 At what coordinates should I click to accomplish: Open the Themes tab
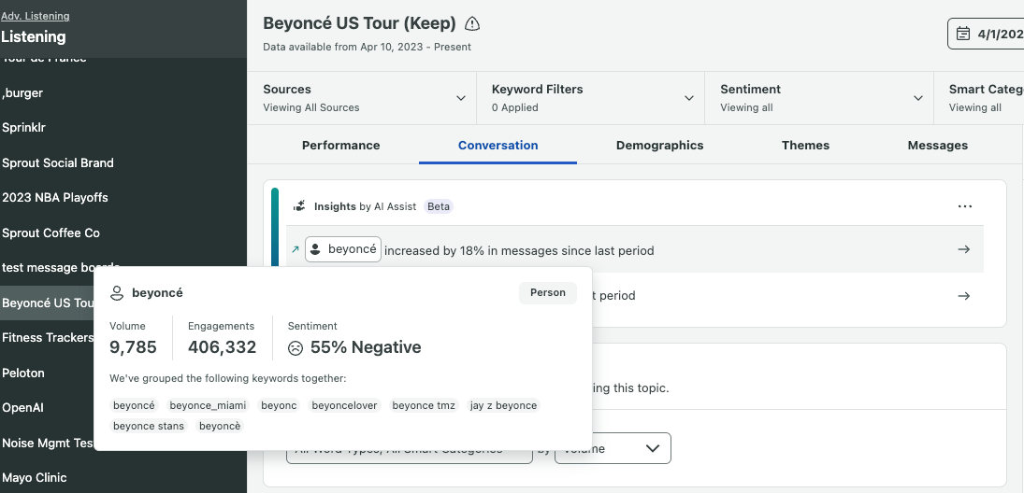click(x=805, y=146)
